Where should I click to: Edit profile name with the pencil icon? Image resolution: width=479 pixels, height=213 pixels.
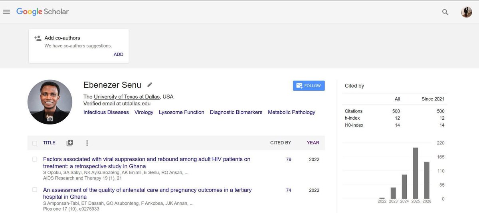point(150,85)
